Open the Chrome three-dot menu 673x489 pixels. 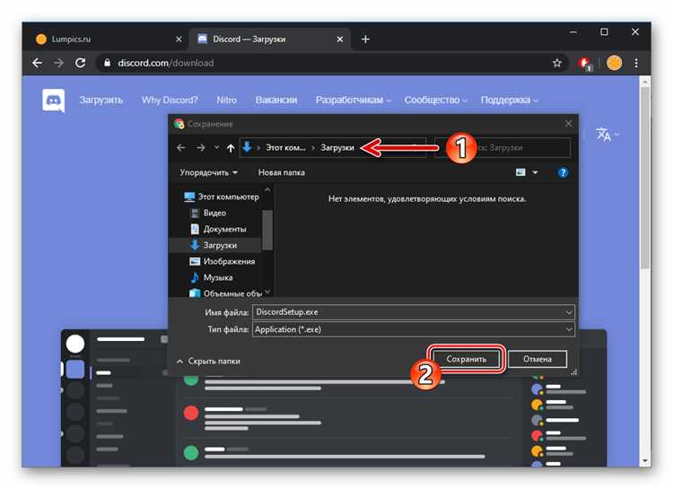coord(636,63)
